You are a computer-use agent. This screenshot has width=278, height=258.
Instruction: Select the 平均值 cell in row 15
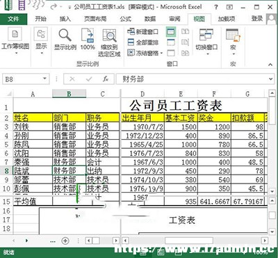click(x=33, y=202)
